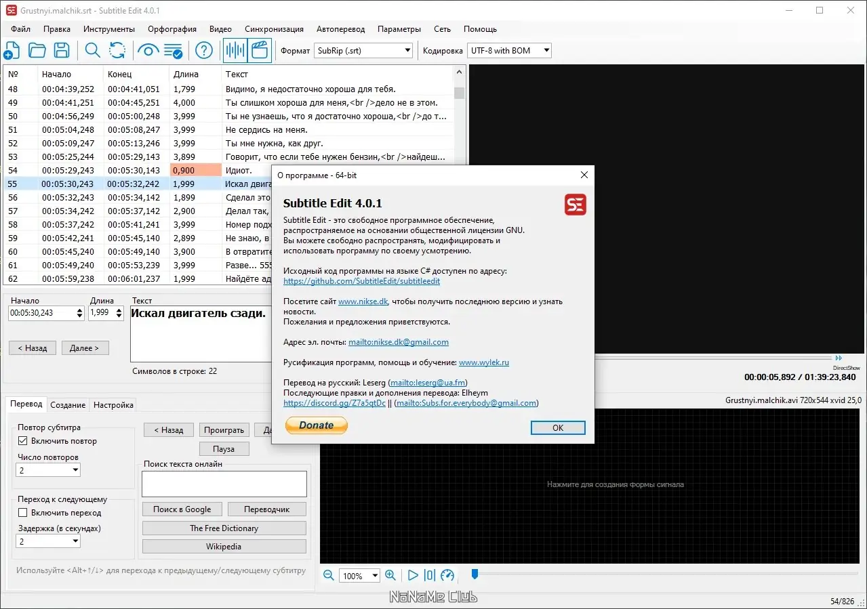The height and width of the screenshot is (609, 867).
Task: Create a new subtitle file via toolbar icon
Action: [x=12, y=50]
